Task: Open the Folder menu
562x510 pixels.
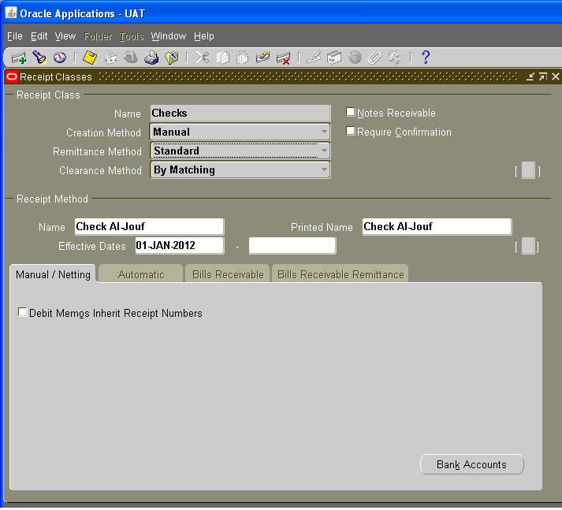Action: click(98, 36)
